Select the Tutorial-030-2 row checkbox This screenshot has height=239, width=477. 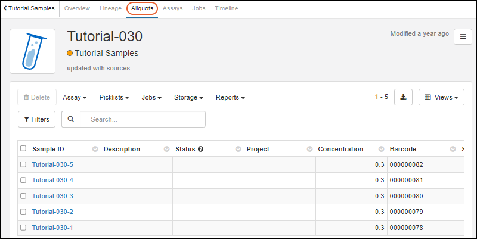click(x=23, y=212)
